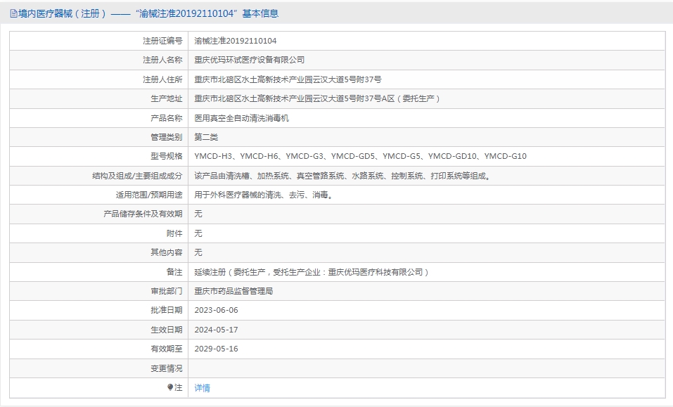673x407 pixels.
Task: Click the 备注 remark about 延续注册
Action: click(312, 271)
